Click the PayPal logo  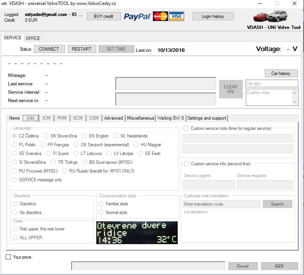137,16
